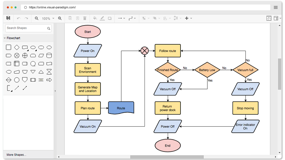Screen dimensions: 285x160
Task: Select the End oval
Action: coord(168,146)
